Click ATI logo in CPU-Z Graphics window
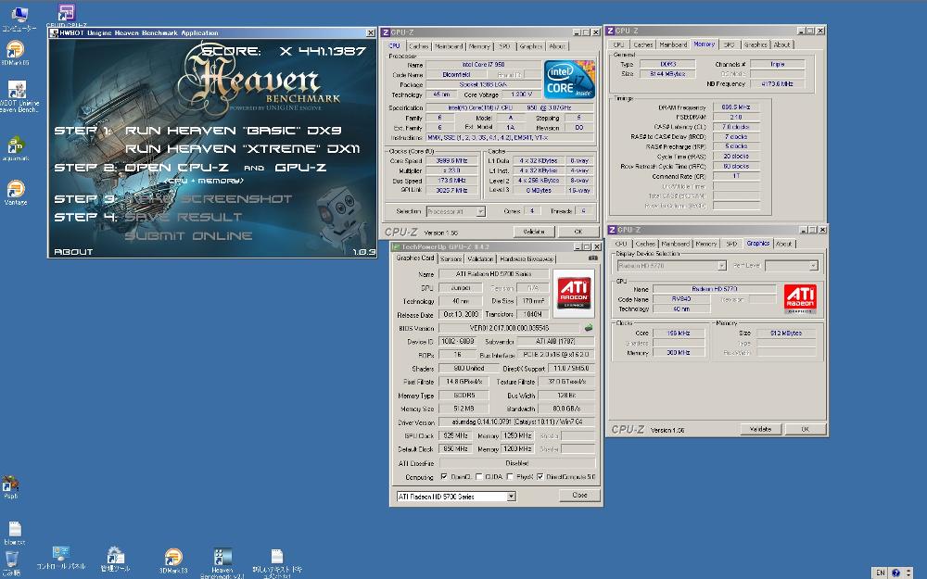This screenshot has width=927, height=579. pos(800,299)
